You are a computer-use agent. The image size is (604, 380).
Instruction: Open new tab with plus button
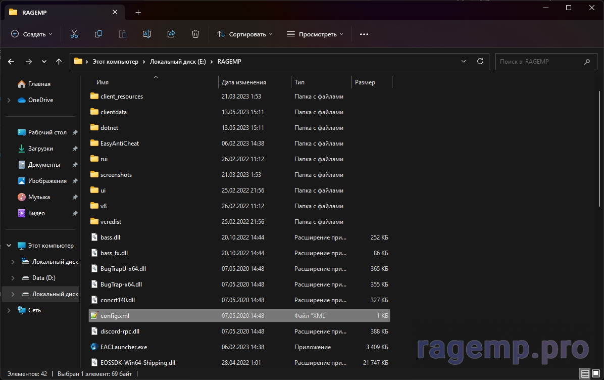138,12
